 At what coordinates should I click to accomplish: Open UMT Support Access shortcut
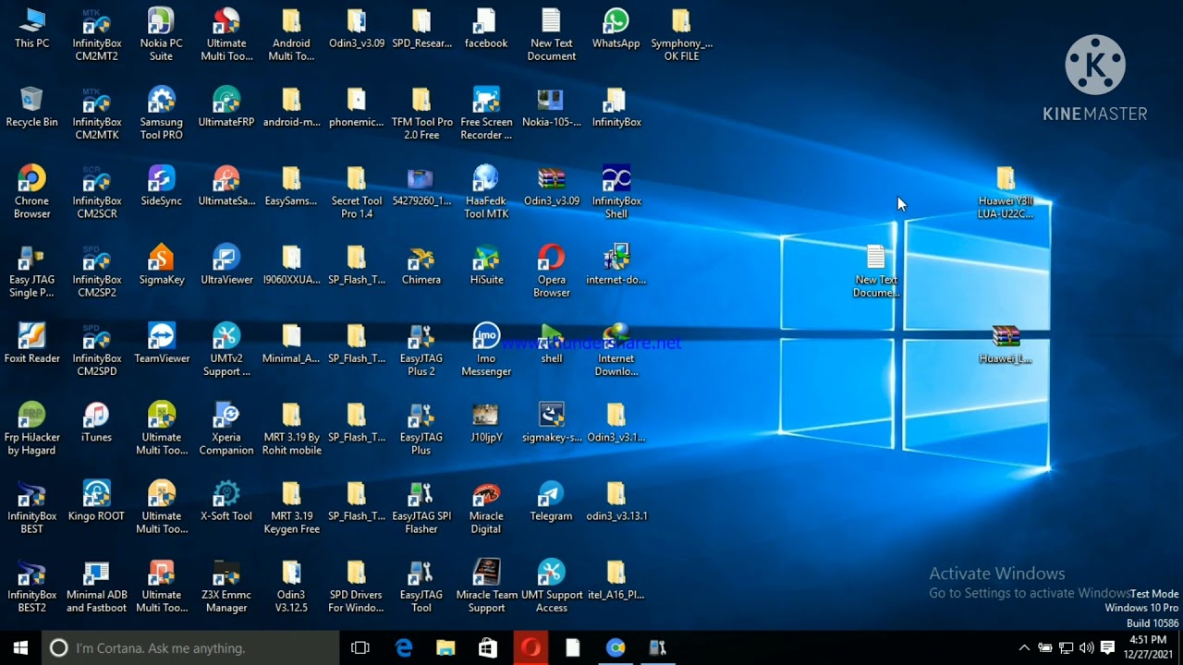[551, 586]
